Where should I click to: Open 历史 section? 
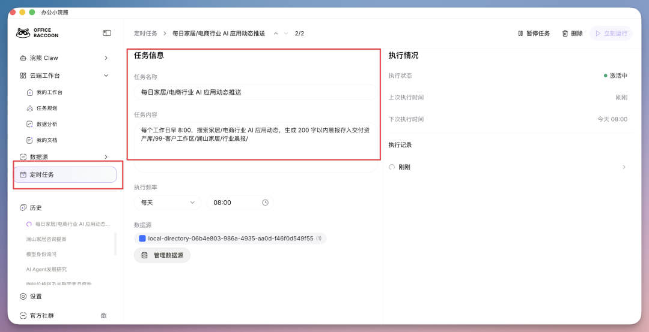pos(36,208)
